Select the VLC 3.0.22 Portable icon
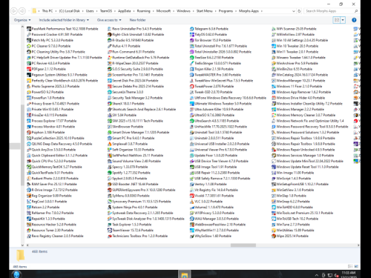371x278 pixels. 191,202
